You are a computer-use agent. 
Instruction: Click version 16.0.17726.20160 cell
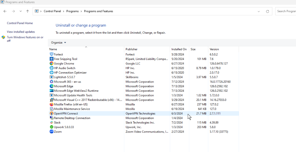coord(220,82)
